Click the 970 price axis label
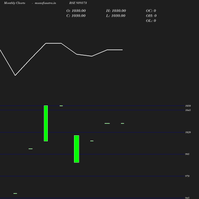 (x=187, y=176)
